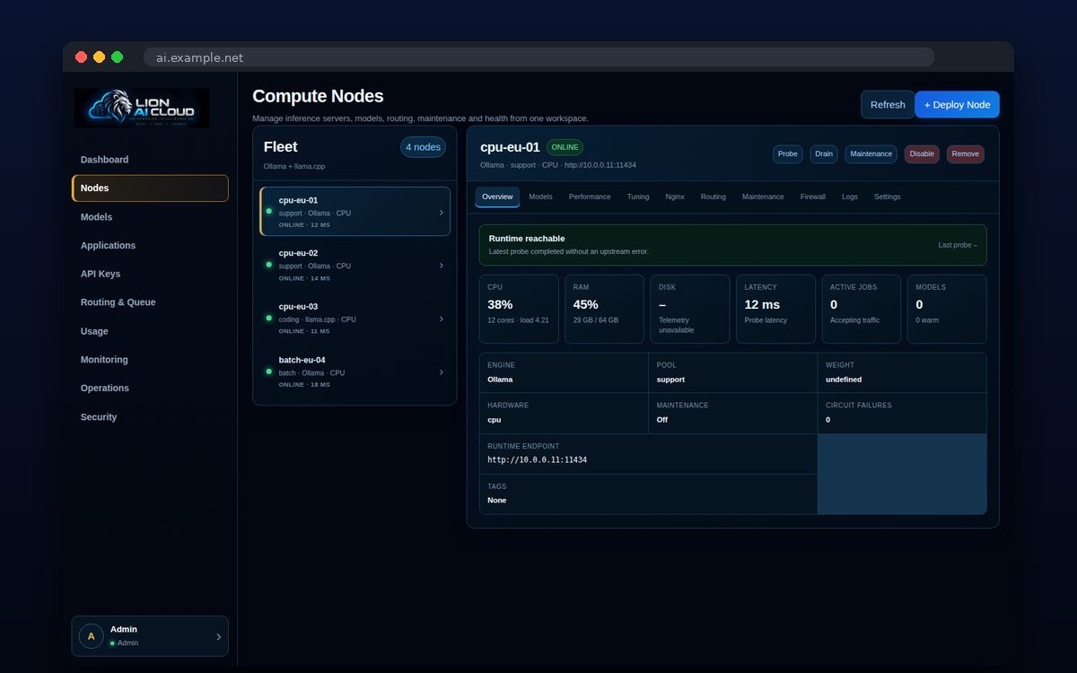Screen dimensions: 1077x673
Task: Click the Models 0 warm card
Action: click(x=948, y=310)
